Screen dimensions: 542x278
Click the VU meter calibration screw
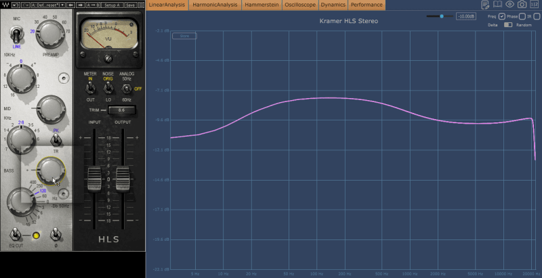[109, 58]
